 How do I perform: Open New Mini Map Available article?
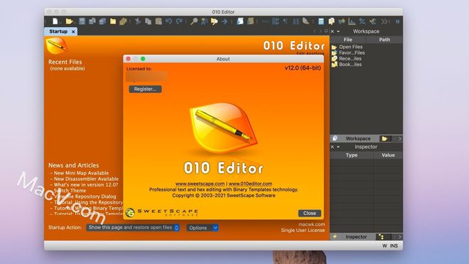click(x=81, y=173)
